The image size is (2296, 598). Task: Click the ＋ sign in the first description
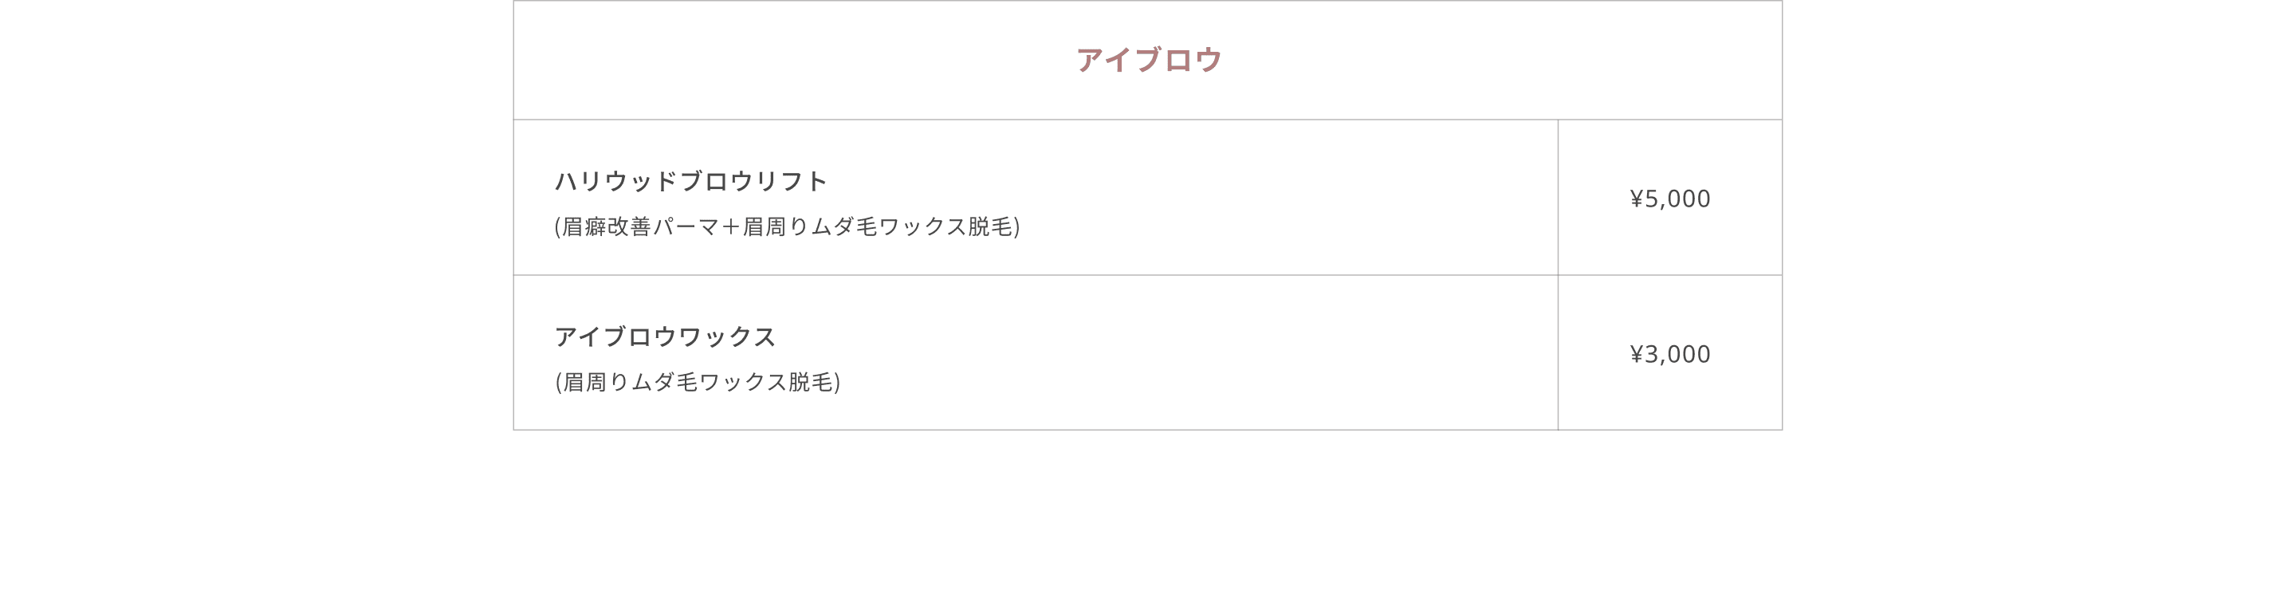click(731, 227)
